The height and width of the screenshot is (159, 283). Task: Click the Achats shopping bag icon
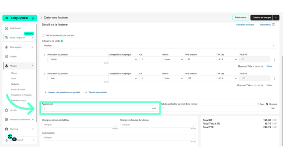pyautogui.click(x=7, y=110)
